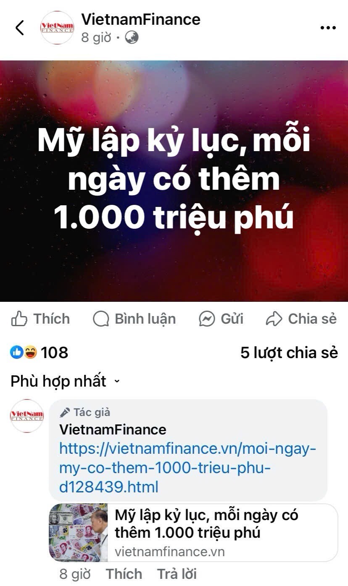Viewport: 348px width, 586px height.
Task: Tap the Bình luận speech bubble icon
Action: (x=101, y=319)
